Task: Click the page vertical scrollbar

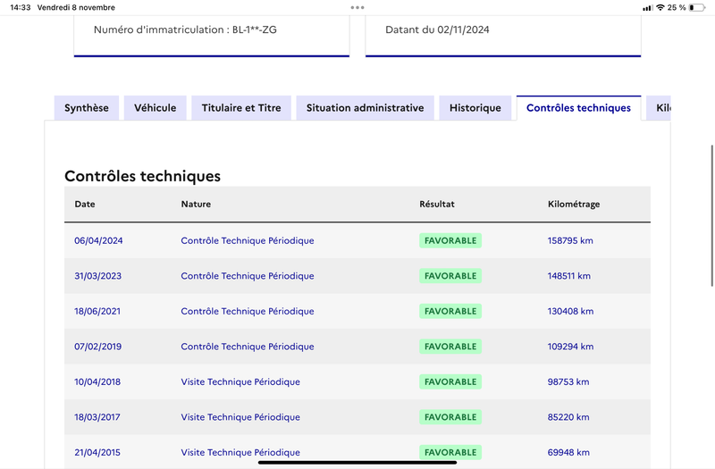Action: pos(712,215)
